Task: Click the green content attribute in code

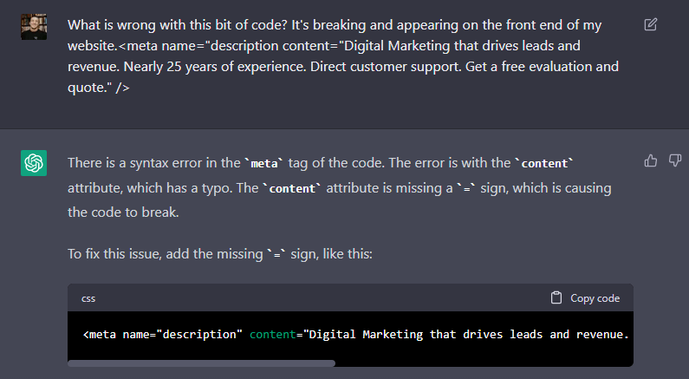Action: pos(273,335)
